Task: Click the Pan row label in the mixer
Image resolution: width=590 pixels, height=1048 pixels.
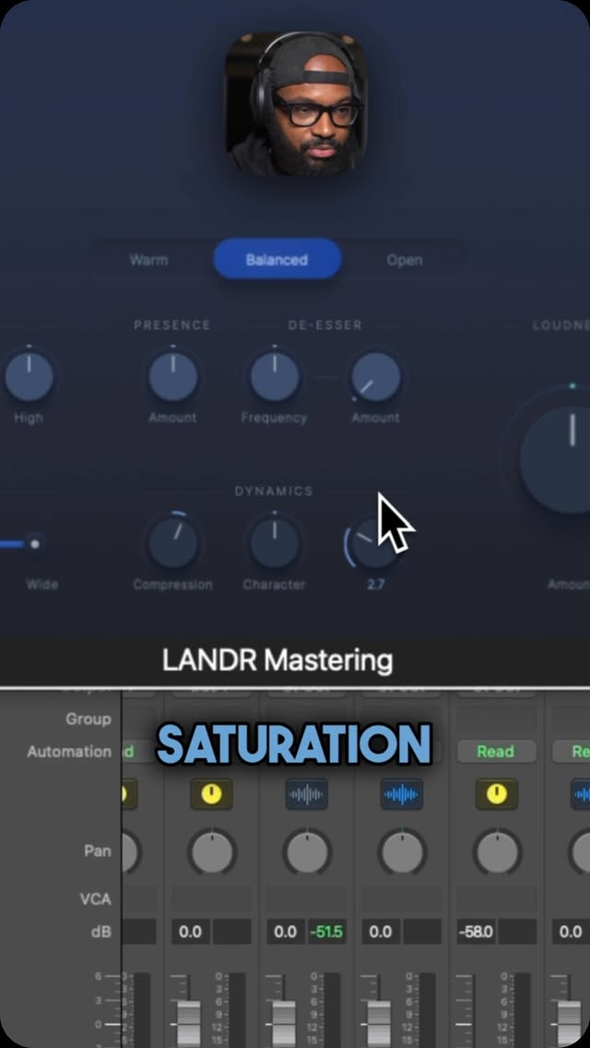Action: tap(98, 851)
